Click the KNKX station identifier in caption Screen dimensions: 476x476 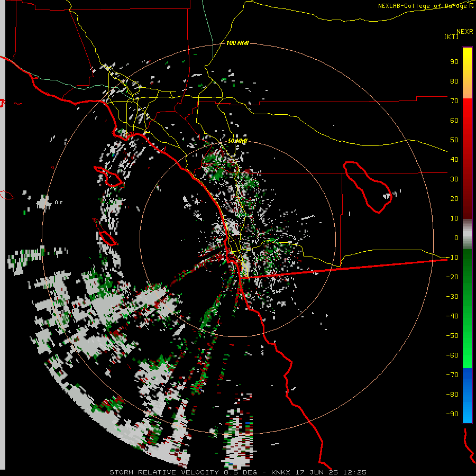[x=281, y=472]
